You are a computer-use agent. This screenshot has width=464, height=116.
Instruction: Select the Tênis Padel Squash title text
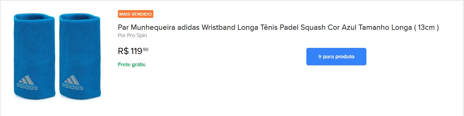pyautogui.click(x=293, y=28)
